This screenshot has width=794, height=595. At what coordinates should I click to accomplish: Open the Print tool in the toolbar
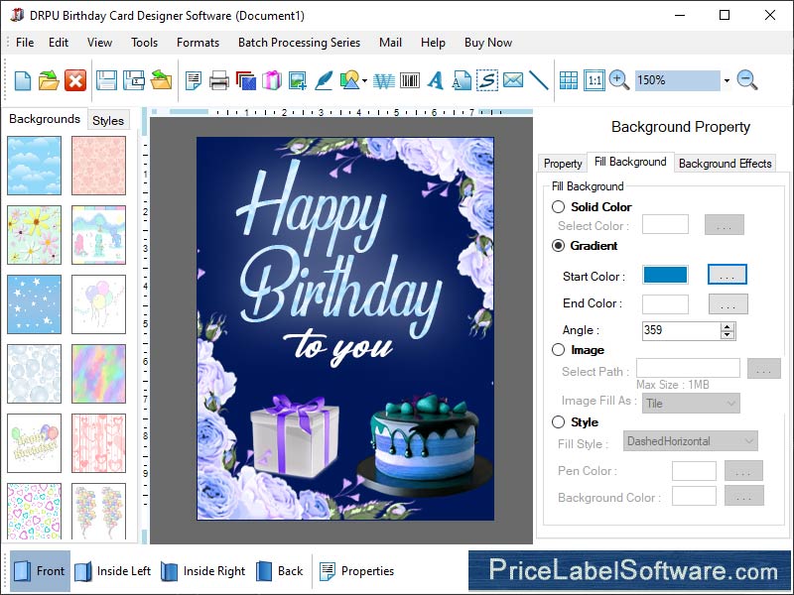click(x=220, y=80)
